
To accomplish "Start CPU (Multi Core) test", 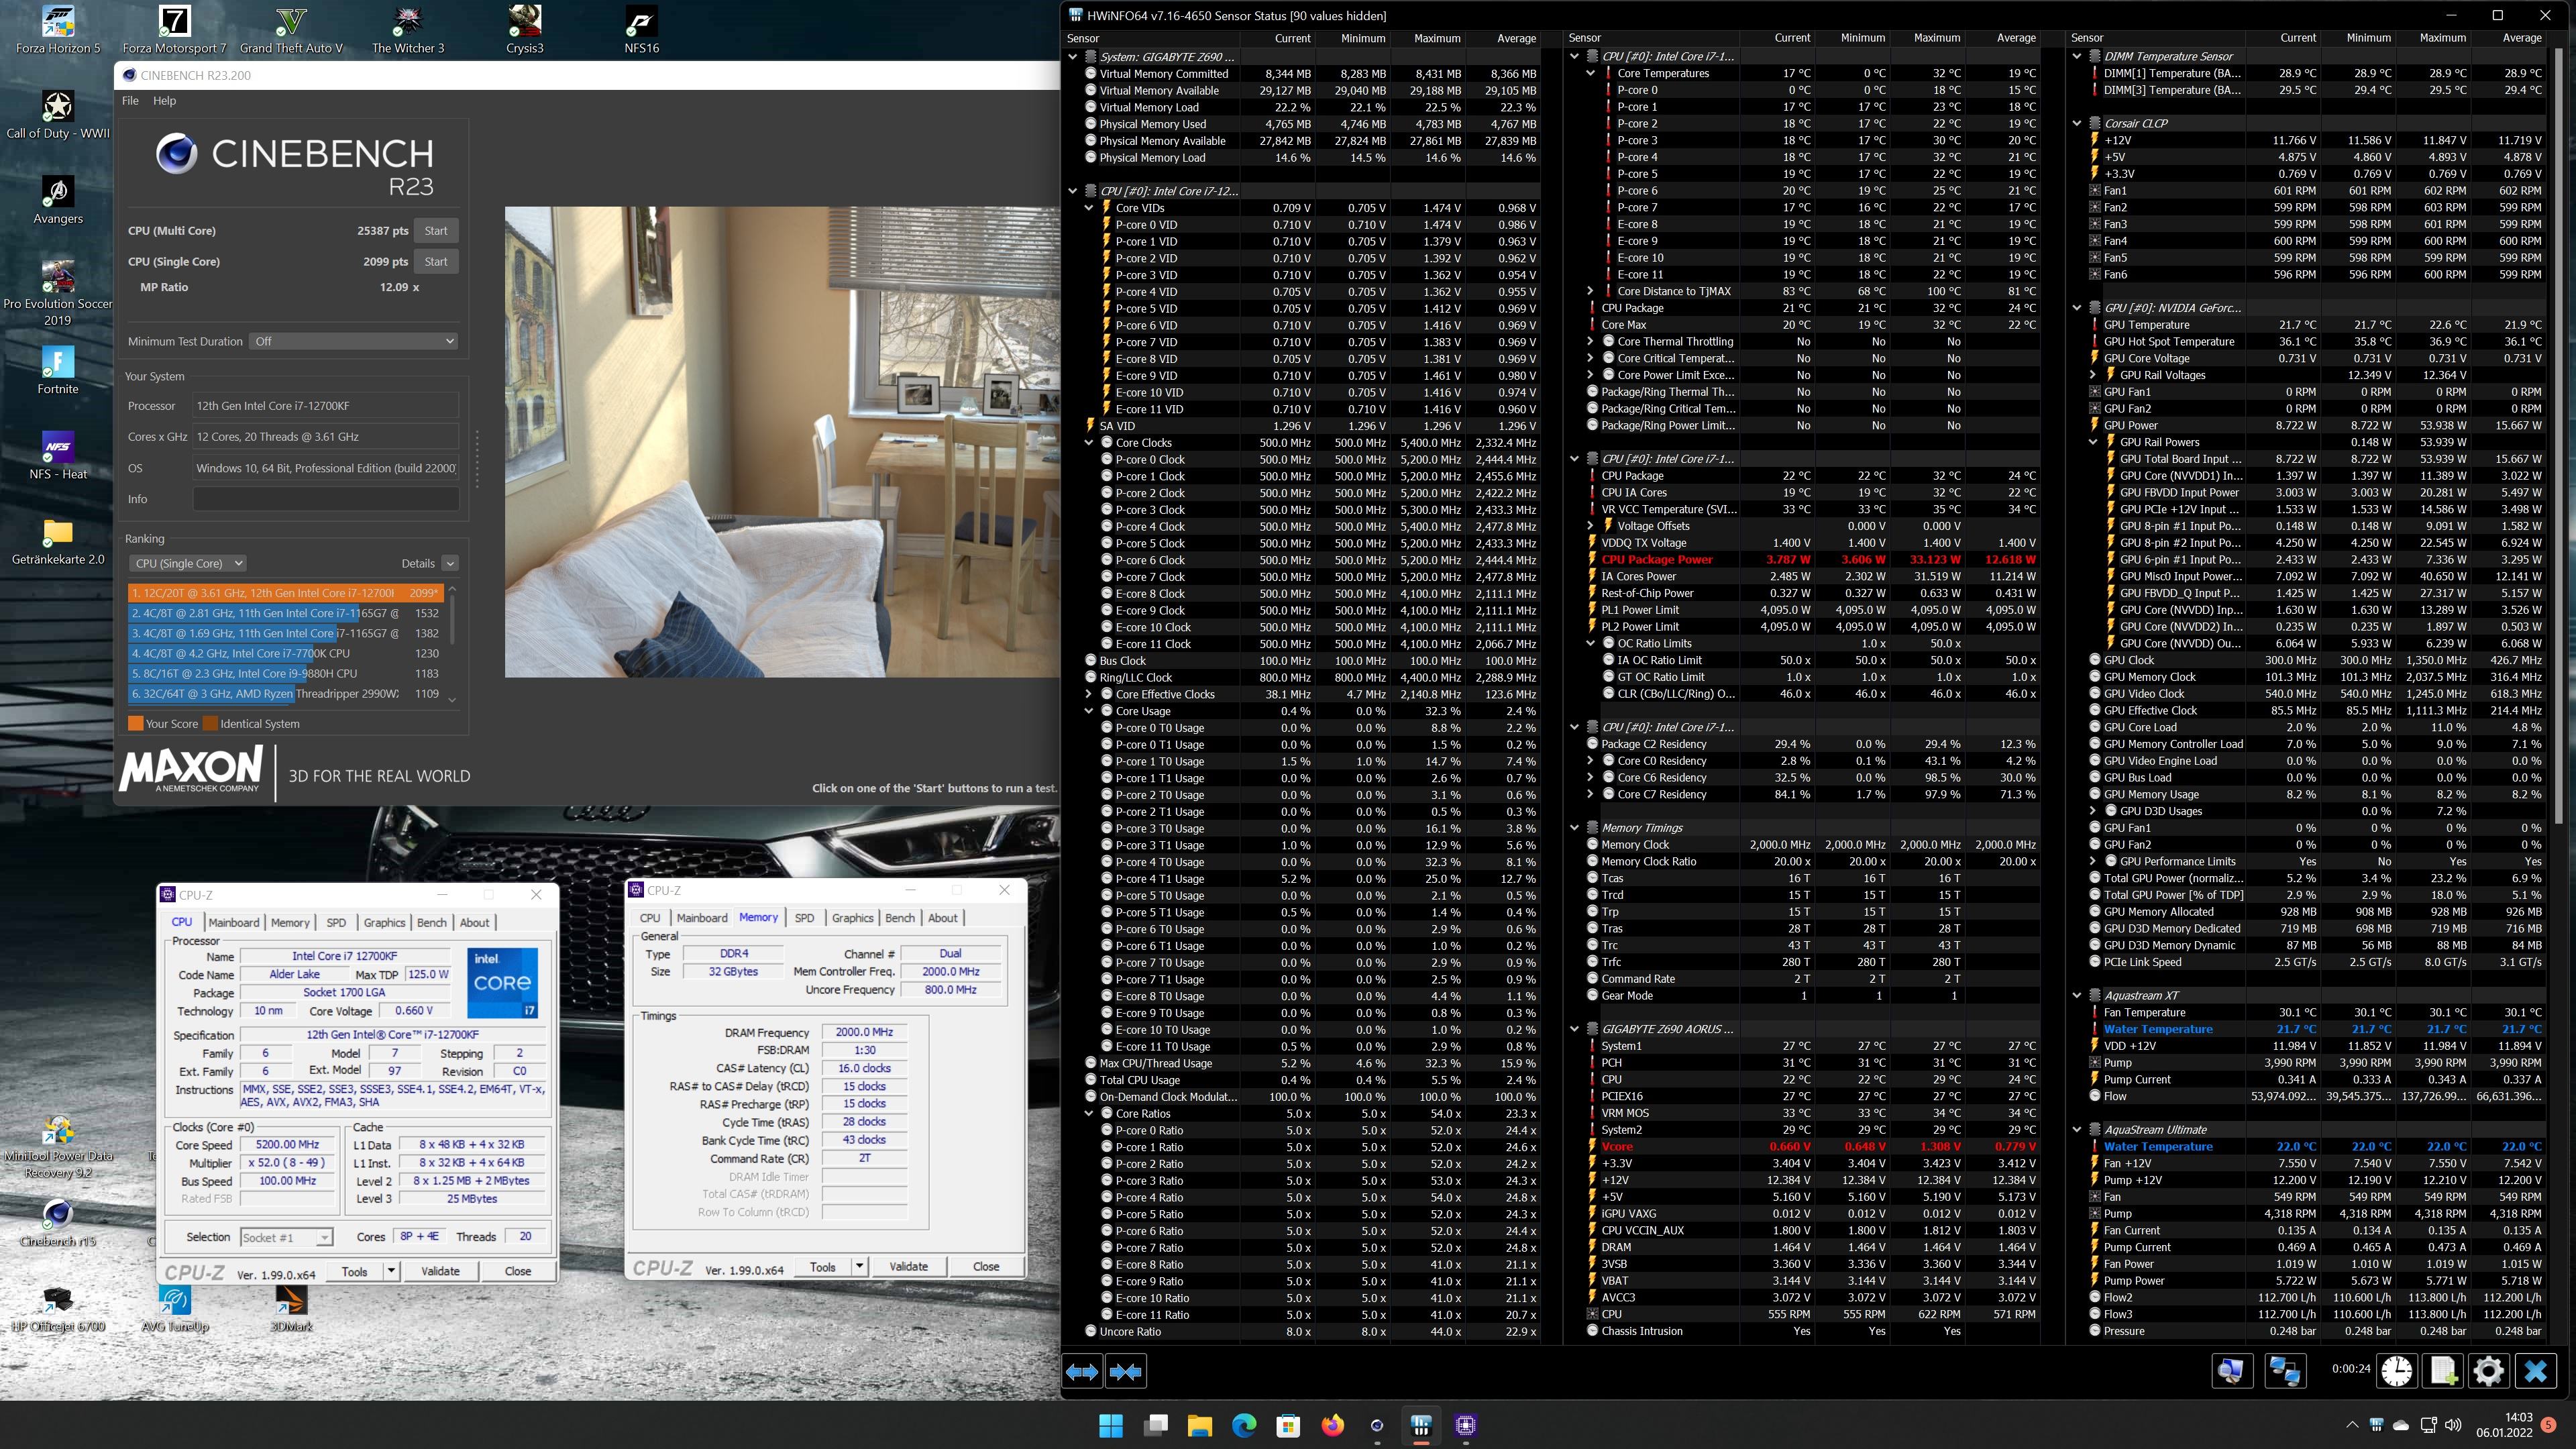I will tap(436, 230).
